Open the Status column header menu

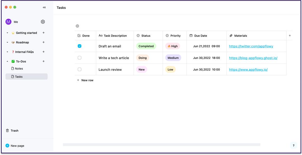click(x=148, y=36)
